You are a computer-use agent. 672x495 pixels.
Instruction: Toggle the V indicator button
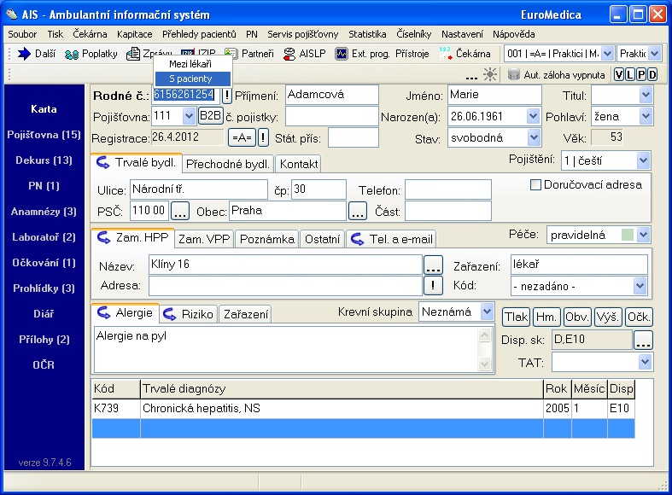click(x=619, y=74)
